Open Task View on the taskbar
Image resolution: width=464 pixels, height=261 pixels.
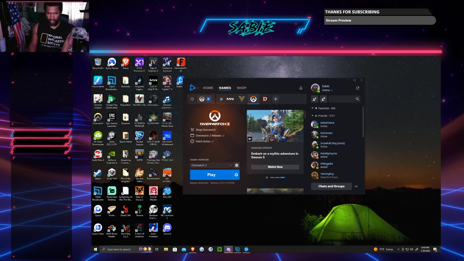[157, 249]
